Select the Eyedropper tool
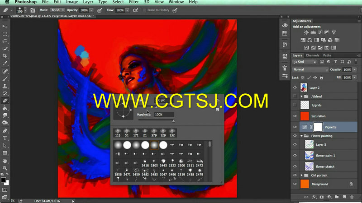The height and width of the screenshot is (203, 362). click(x=5, y=63)
